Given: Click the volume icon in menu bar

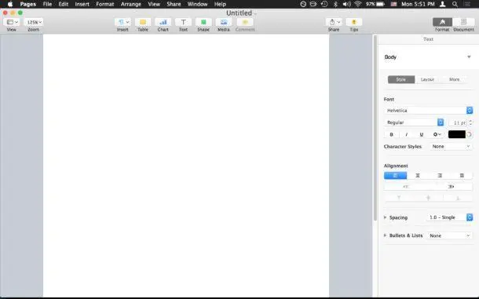Looking at the screenshot, I should [x=347, y=4].
